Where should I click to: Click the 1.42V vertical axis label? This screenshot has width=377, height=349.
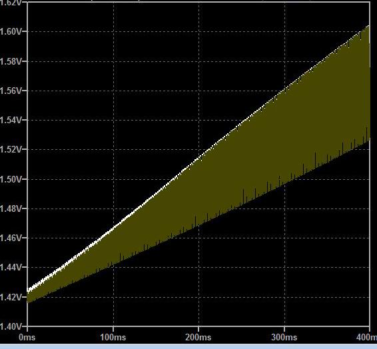pyautogui.click(x=11, y=297)
